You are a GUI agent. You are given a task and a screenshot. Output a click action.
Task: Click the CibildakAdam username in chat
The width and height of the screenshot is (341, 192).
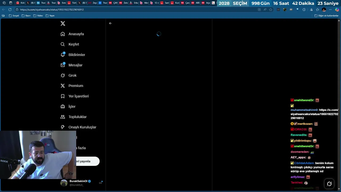tap(304, 163)
